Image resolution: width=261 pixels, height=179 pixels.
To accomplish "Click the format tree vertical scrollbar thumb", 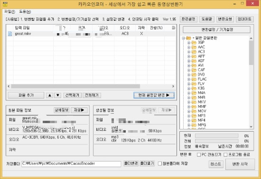I will (251, 53).
